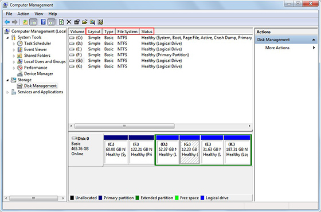Select Services and Applications in tree
321x212 pixels.
click(x=40, y=92)
